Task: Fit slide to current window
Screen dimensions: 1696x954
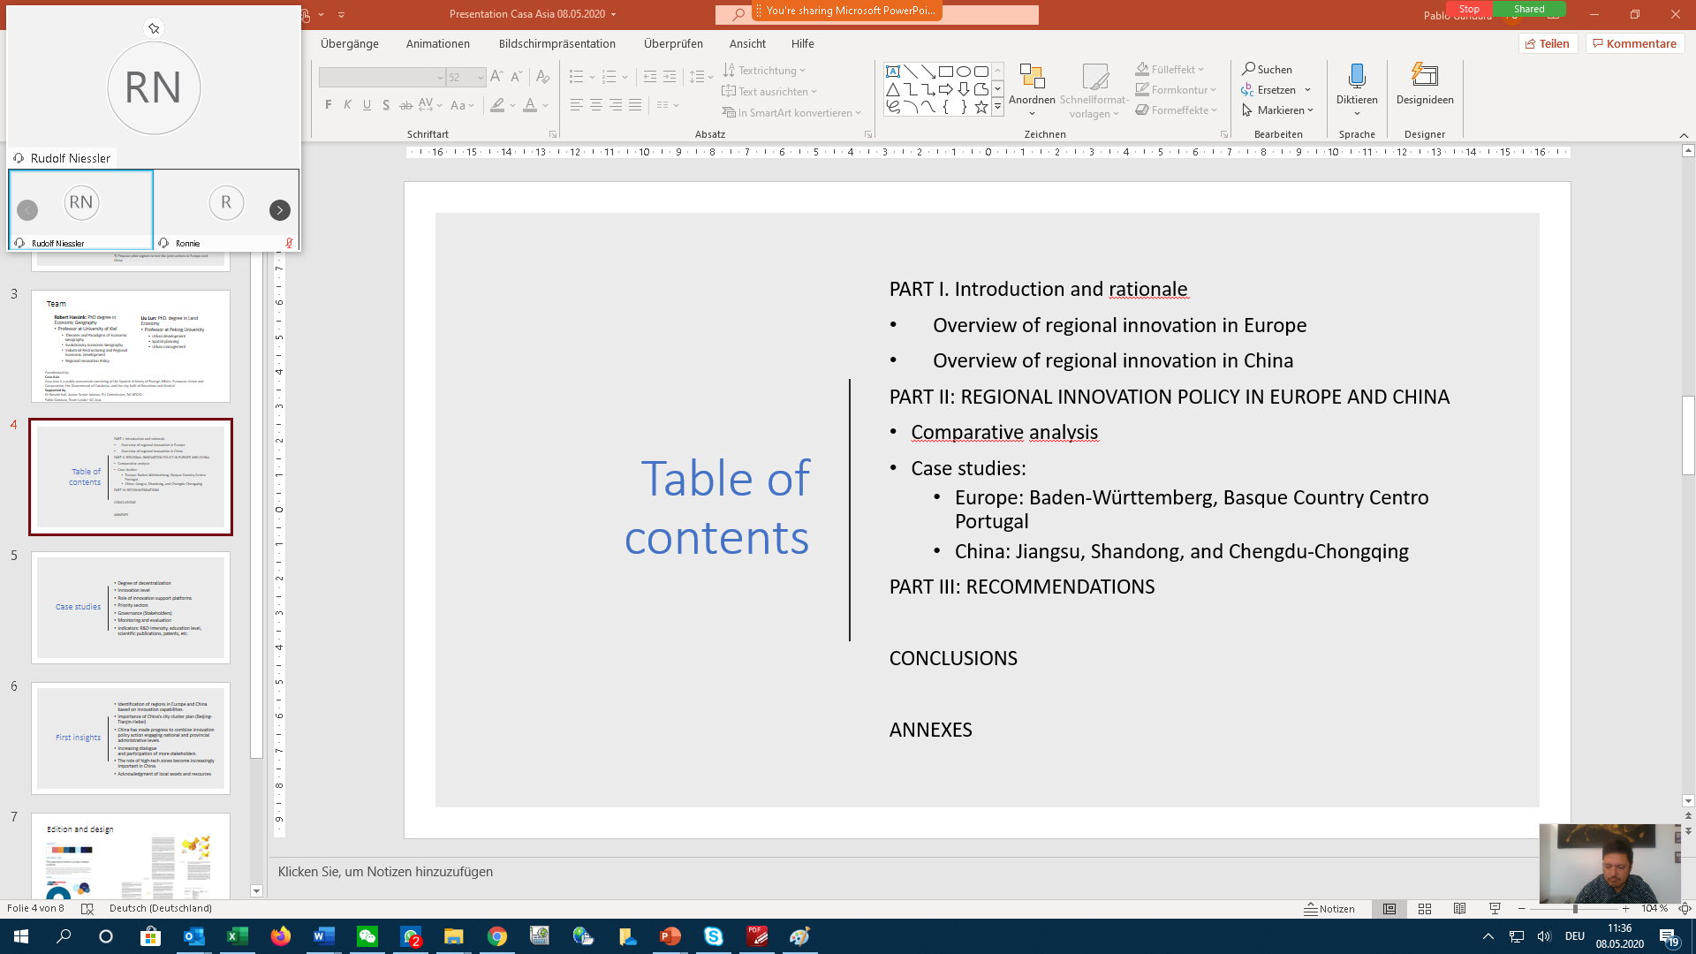Action: (x=1685, y=909)
